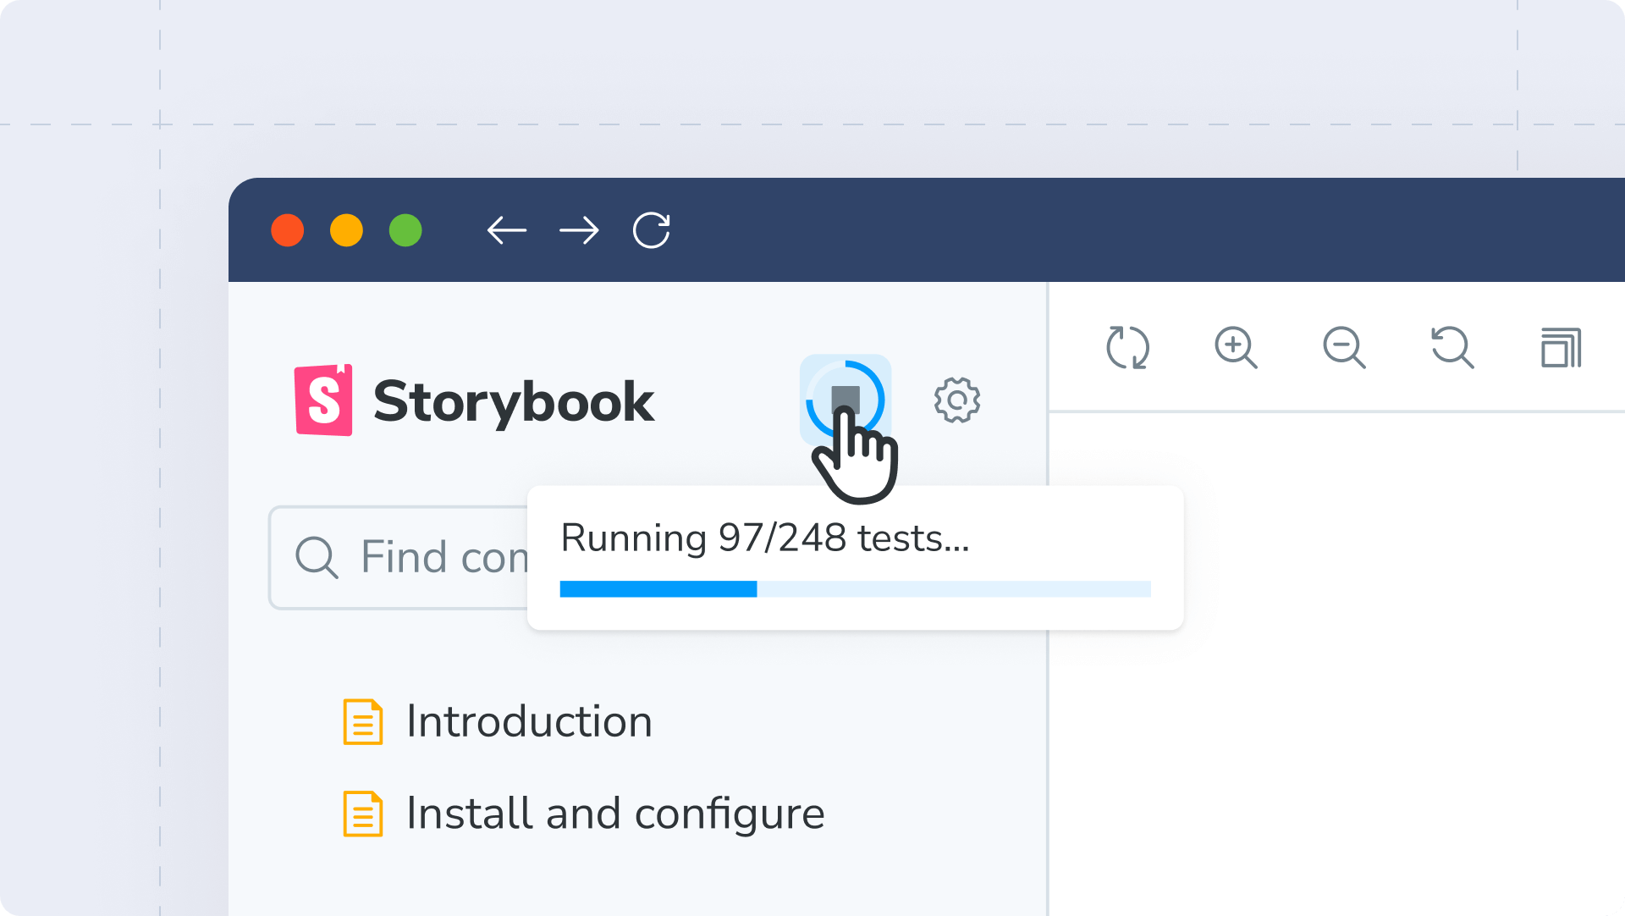Go forward in browser history
This screenshot has width=1625, height=916.
point(580,230)
